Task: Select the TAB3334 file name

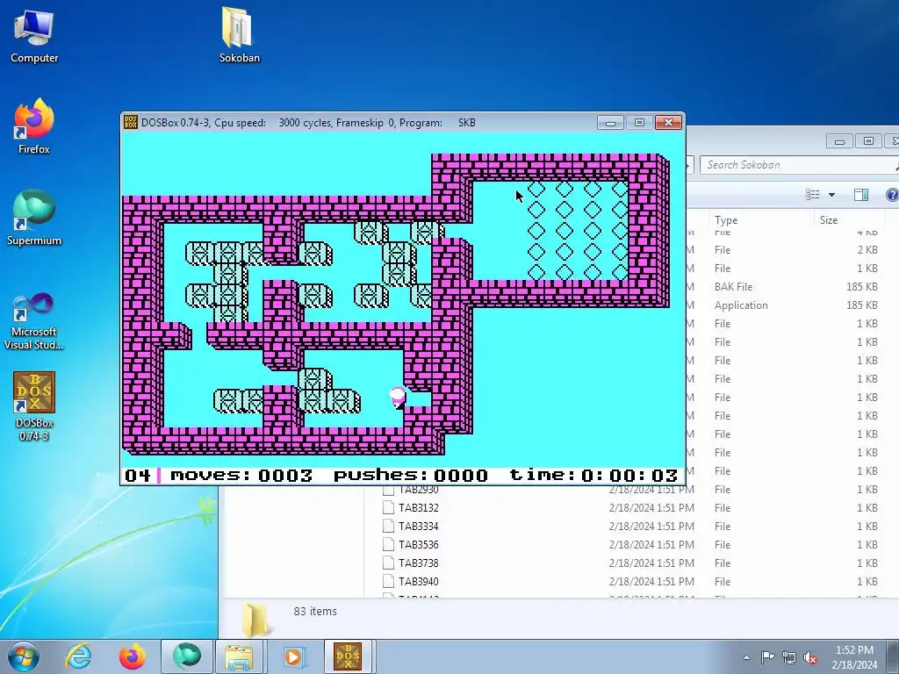Action: point(419,527)
